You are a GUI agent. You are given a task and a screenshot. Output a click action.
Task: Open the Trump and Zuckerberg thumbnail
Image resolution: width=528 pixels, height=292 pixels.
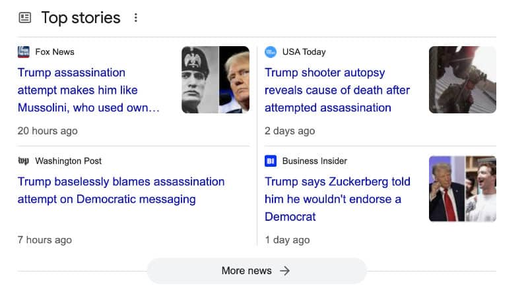pos(463,189)
